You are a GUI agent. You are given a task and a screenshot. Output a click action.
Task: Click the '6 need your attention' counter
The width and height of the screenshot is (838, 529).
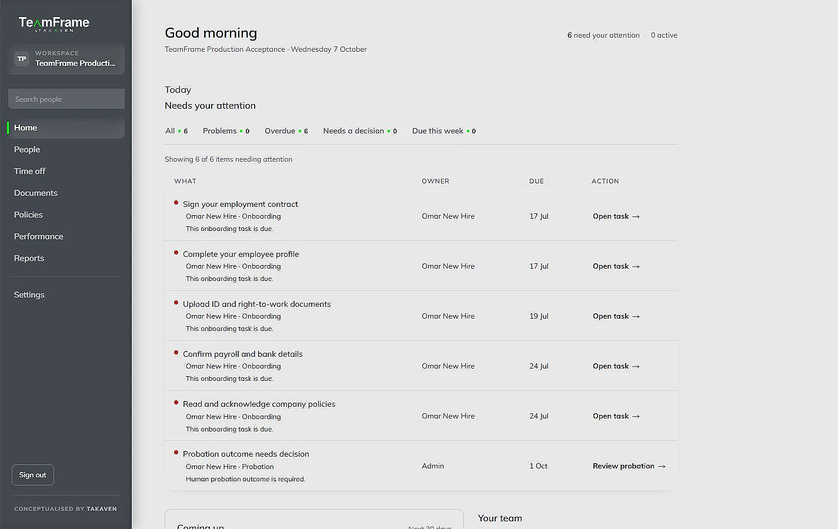coord(603,35)
